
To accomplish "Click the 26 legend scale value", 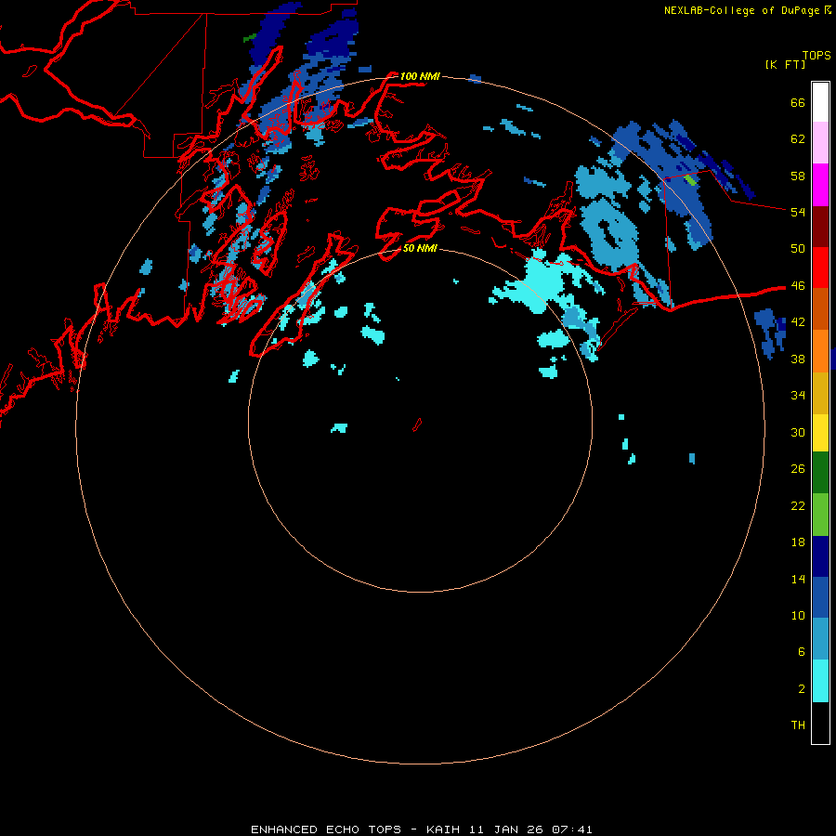I will (798, 468).
